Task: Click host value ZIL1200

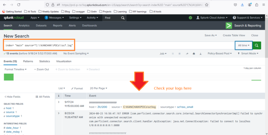Action: pos(102,107)
